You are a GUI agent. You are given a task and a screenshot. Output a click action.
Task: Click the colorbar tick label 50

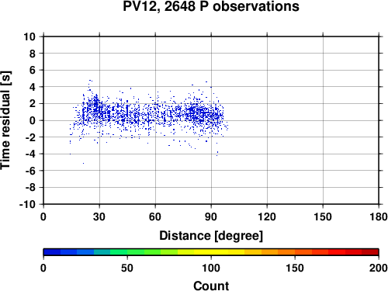point(127,268)
